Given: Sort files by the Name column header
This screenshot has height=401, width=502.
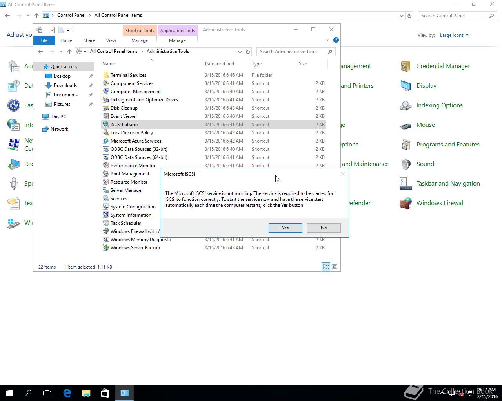Looking at the screenshot, I should coord(151,64).
